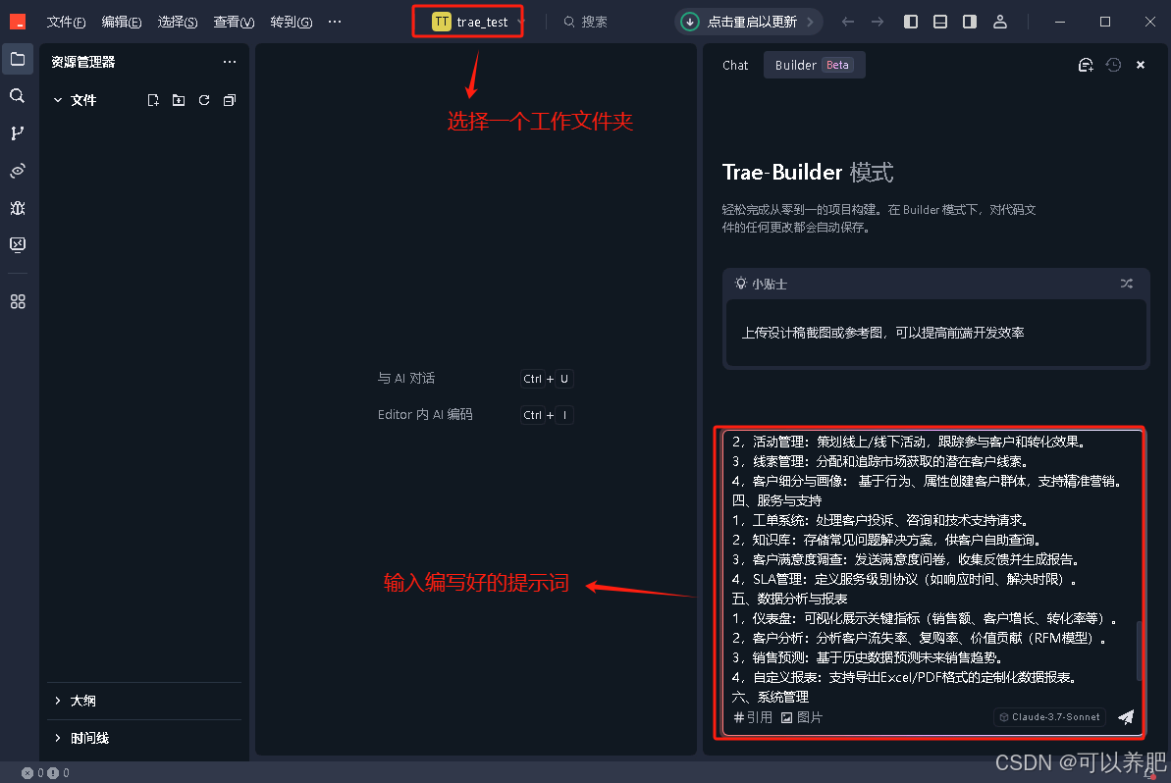Open the Remote Explorer monitor icon
The image size is (1171, 783).
point(18,245)
